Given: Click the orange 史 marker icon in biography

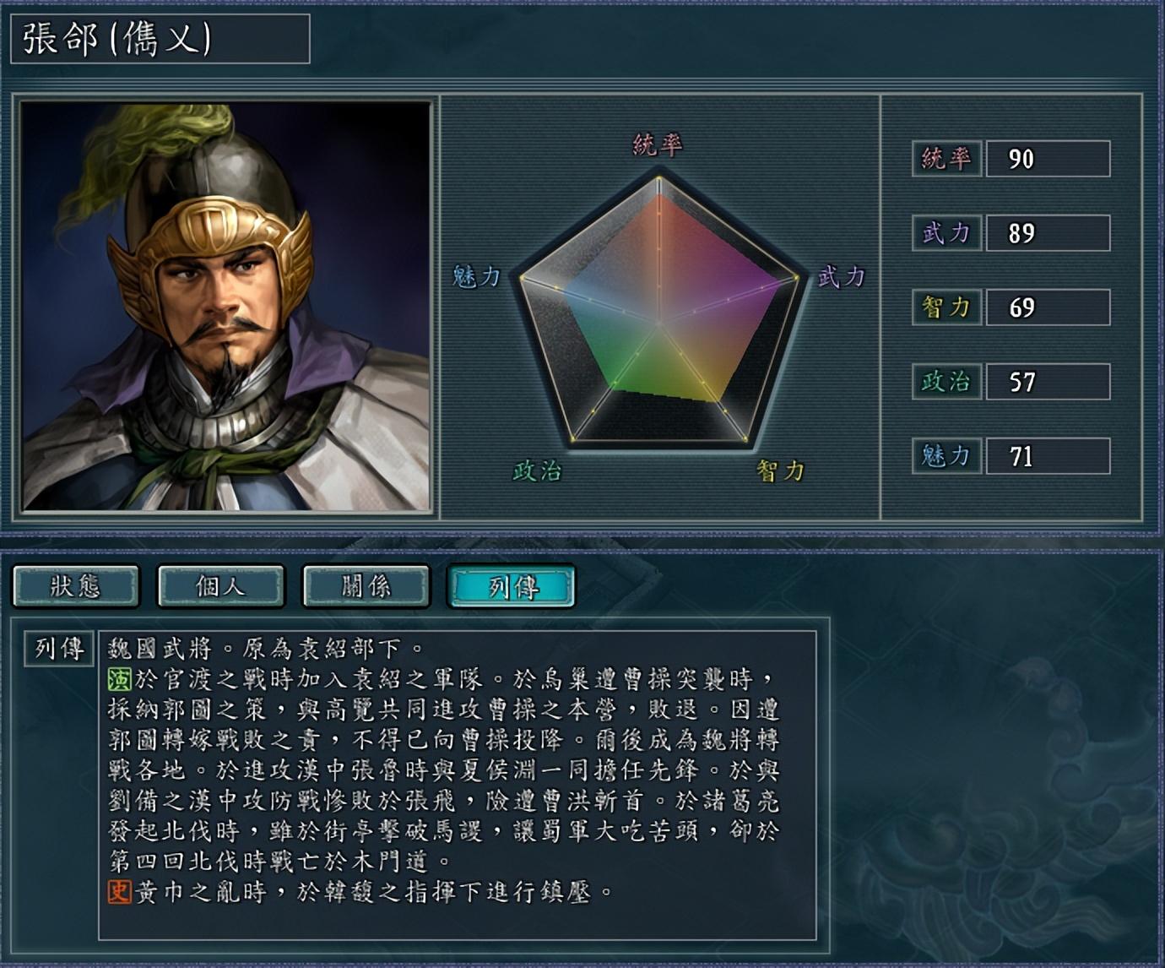Looking at the screenshot, I should [119, 892].
